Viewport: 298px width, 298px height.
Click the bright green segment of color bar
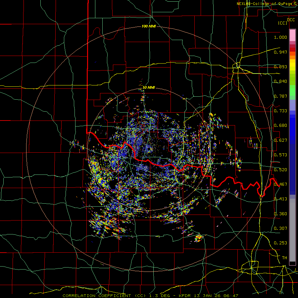pyautogui.click(x=292, y=90)
